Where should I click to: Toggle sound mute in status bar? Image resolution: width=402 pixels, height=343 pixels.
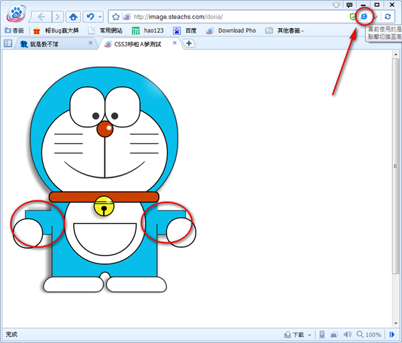click(347, 334)
